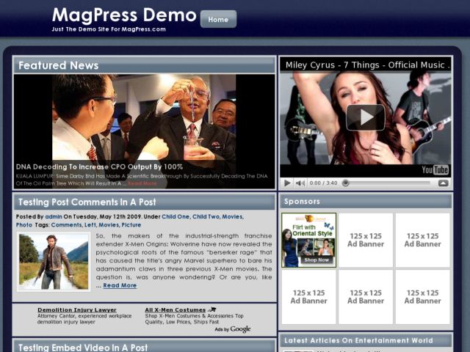The width and height of the screenshot is (470, 352).
Task: Click the Sponsors section heading
Action: click(x=302, y=202)
